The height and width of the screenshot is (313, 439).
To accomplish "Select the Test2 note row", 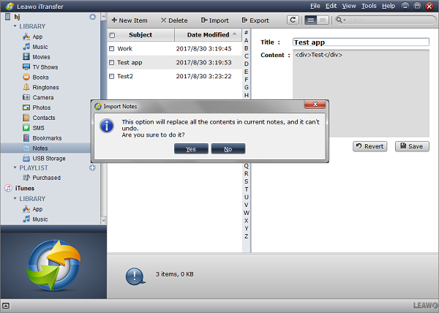I will click(x=175, y=76).
